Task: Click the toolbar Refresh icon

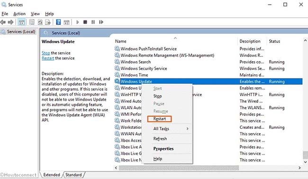Action: pyautogui.click(x=40, y=22)
